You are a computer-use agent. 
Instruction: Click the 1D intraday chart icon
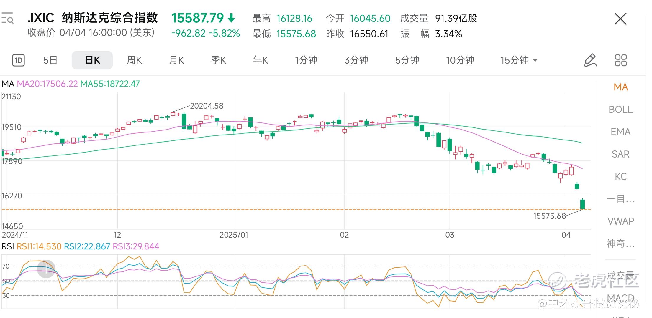point(18,60)
